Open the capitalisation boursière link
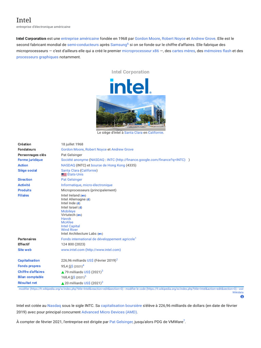Viewport: 261px width, 348px height. pyautogui.click(x=121, y=306)
